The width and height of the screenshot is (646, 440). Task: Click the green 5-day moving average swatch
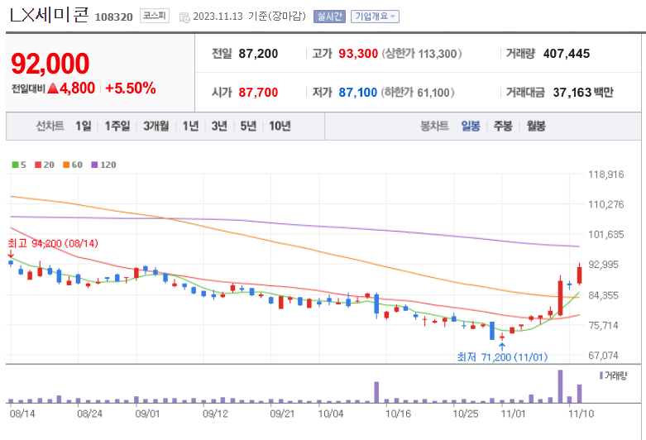pos(15,165)
